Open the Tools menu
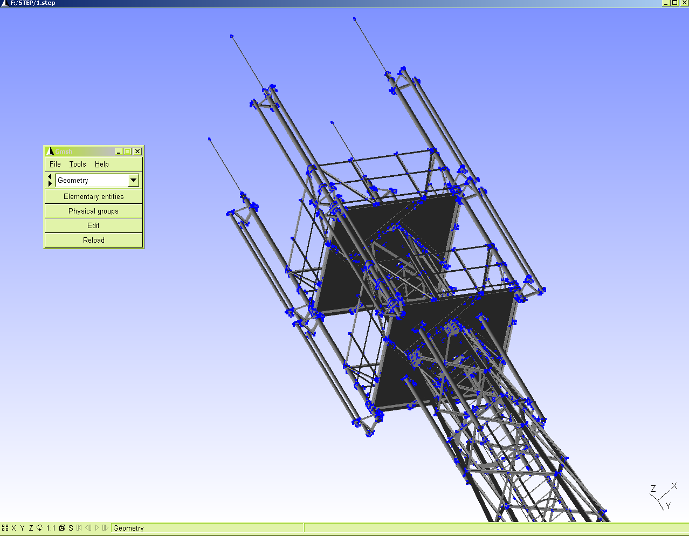The width and height of the screenshot is (689, 536). 78,164
